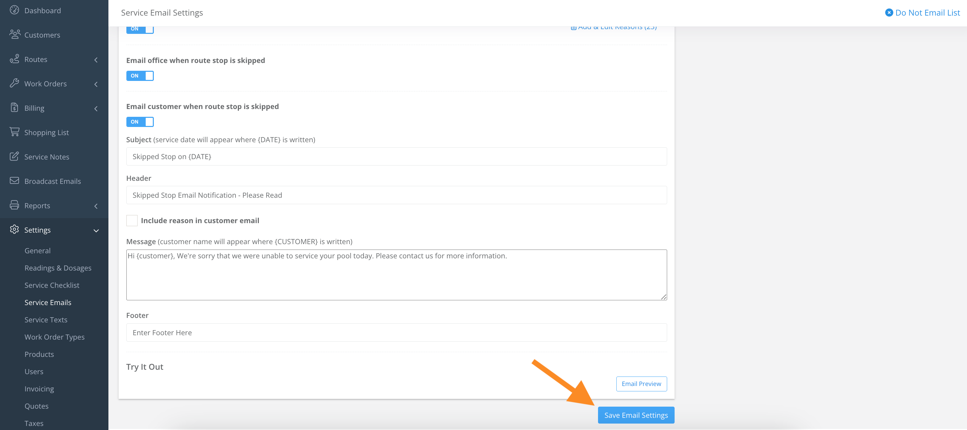Click the Shopping List cart icon

pyautogui.click(x=14, y=132)
